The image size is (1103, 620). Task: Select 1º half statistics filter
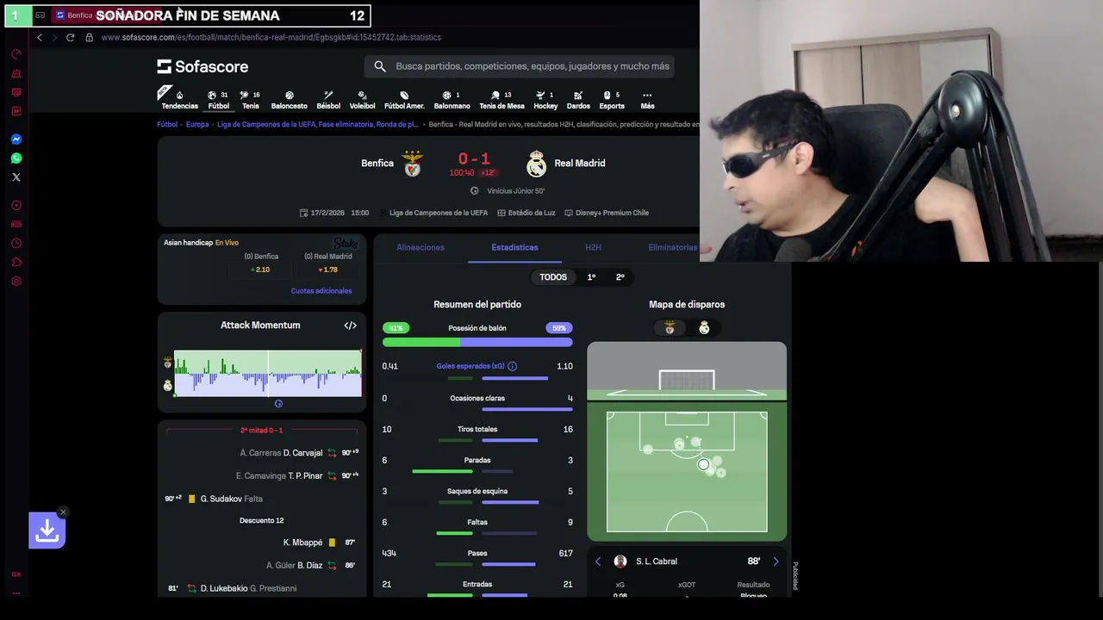[591, 277]
